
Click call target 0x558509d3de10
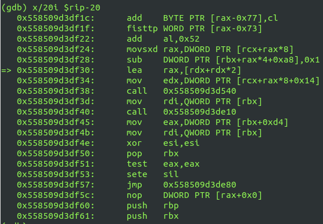(x=200, y=112)
